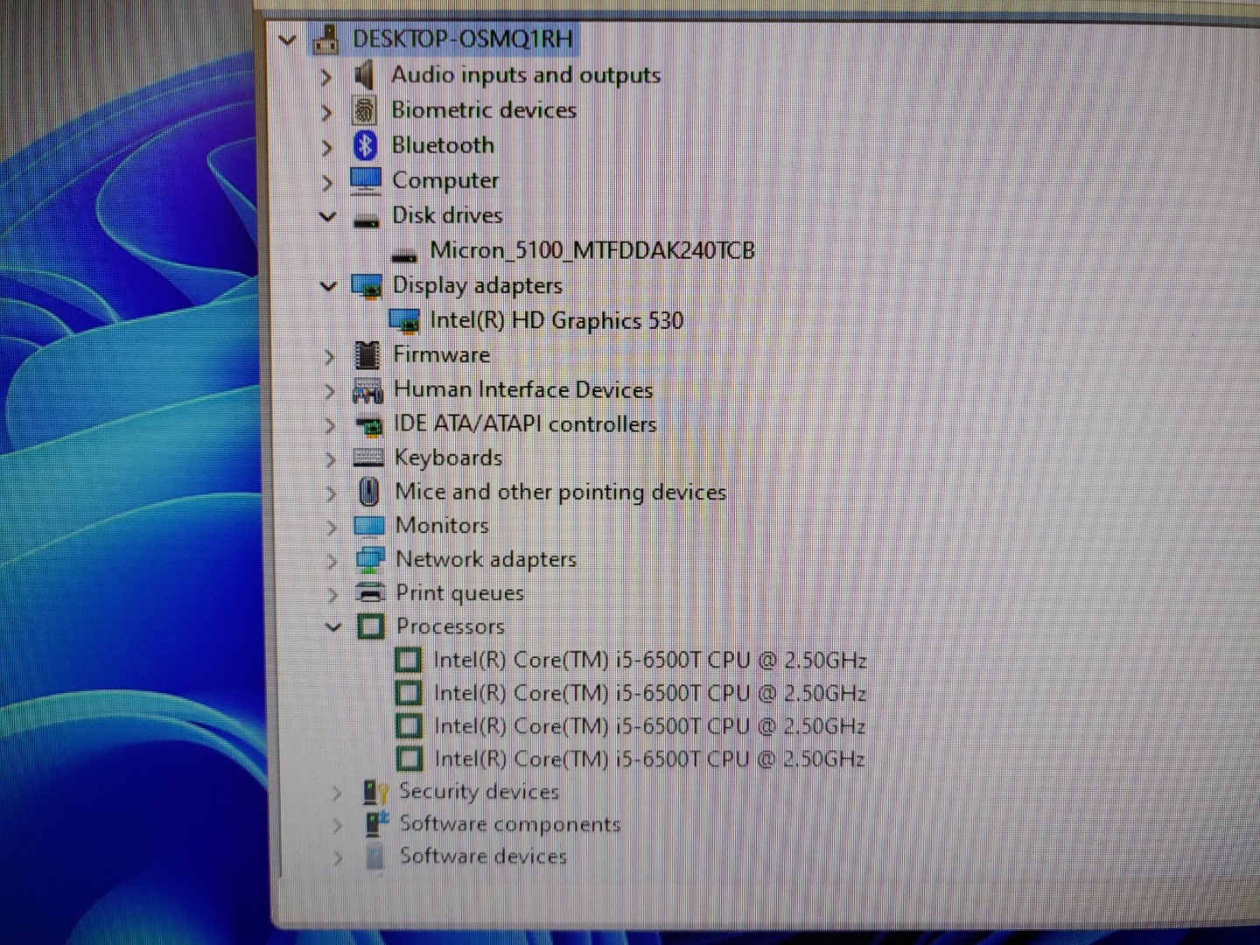1260x945 pixels.
Task: Click the Computer monitor icon
Action: tap(366, 180)
